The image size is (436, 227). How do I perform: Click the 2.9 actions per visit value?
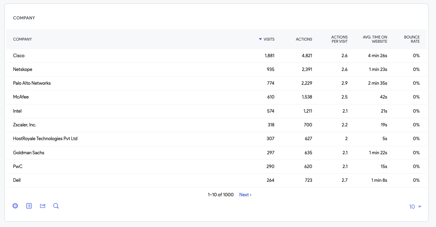coord(344,83)
